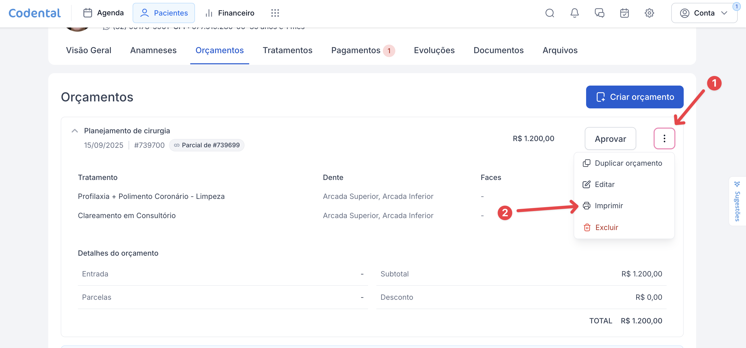Select Imprimir from the menu
The height and width of the screenshot is (348, 746).
(x=608, y=206)
